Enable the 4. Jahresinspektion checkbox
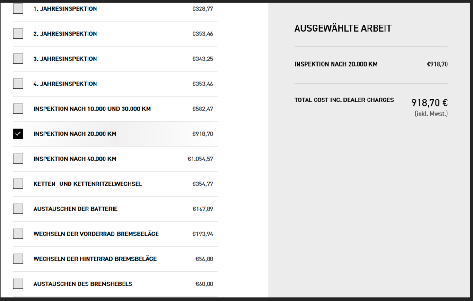The image size is (473, 301). point(18,84)
